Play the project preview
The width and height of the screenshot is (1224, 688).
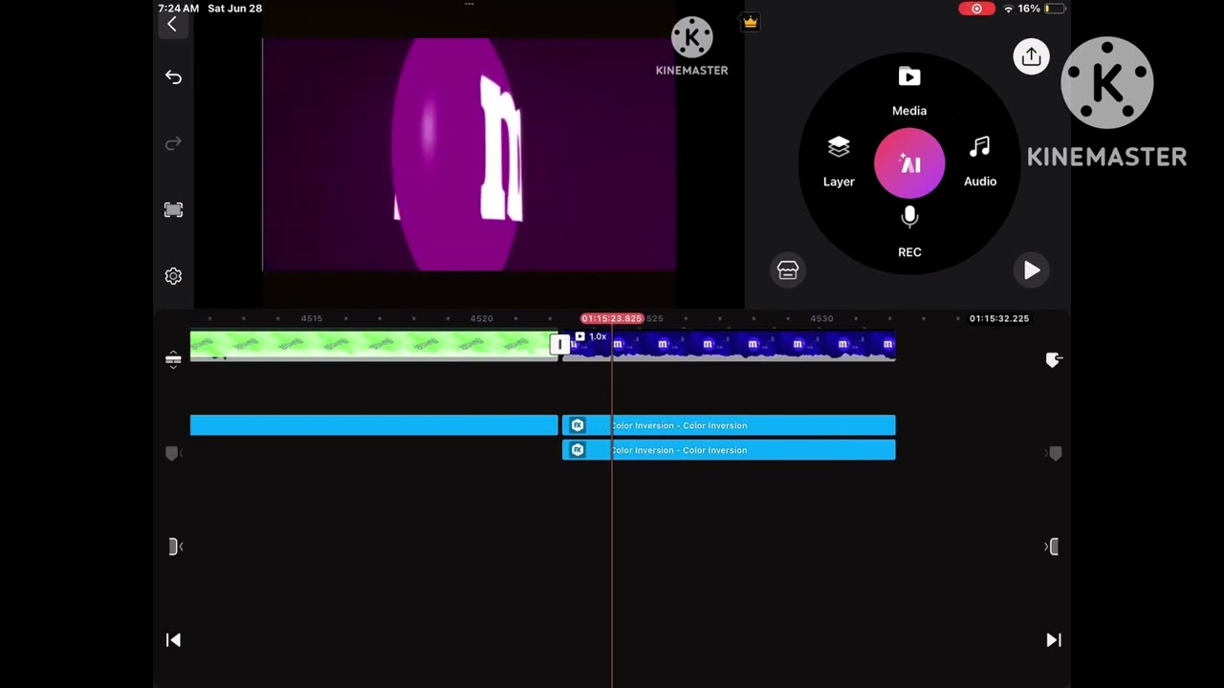point(1032,271)
